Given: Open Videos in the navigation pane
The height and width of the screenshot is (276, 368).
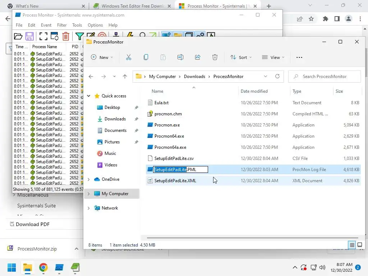Looking at the screenshot, I should [111, 165].
